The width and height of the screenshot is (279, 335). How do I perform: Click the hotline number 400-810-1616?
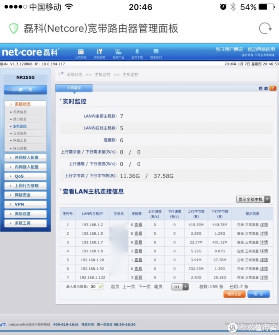click(66, 324)
